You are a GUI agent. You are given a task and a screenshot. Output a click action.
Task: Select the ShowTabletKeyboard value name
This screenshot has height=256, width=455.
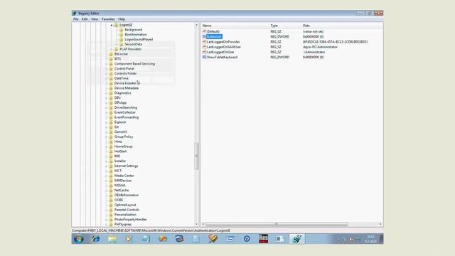(222, 57)
